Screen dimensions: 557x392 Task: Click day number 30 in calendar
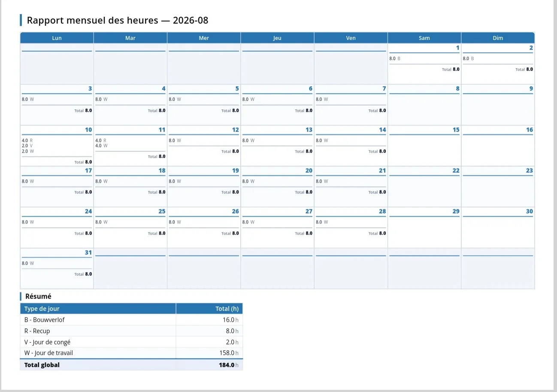coord(530,211)
